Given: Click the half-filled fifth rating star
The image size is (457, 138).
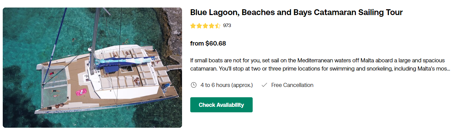Looking at the screenshot, I should pos(218,26).
